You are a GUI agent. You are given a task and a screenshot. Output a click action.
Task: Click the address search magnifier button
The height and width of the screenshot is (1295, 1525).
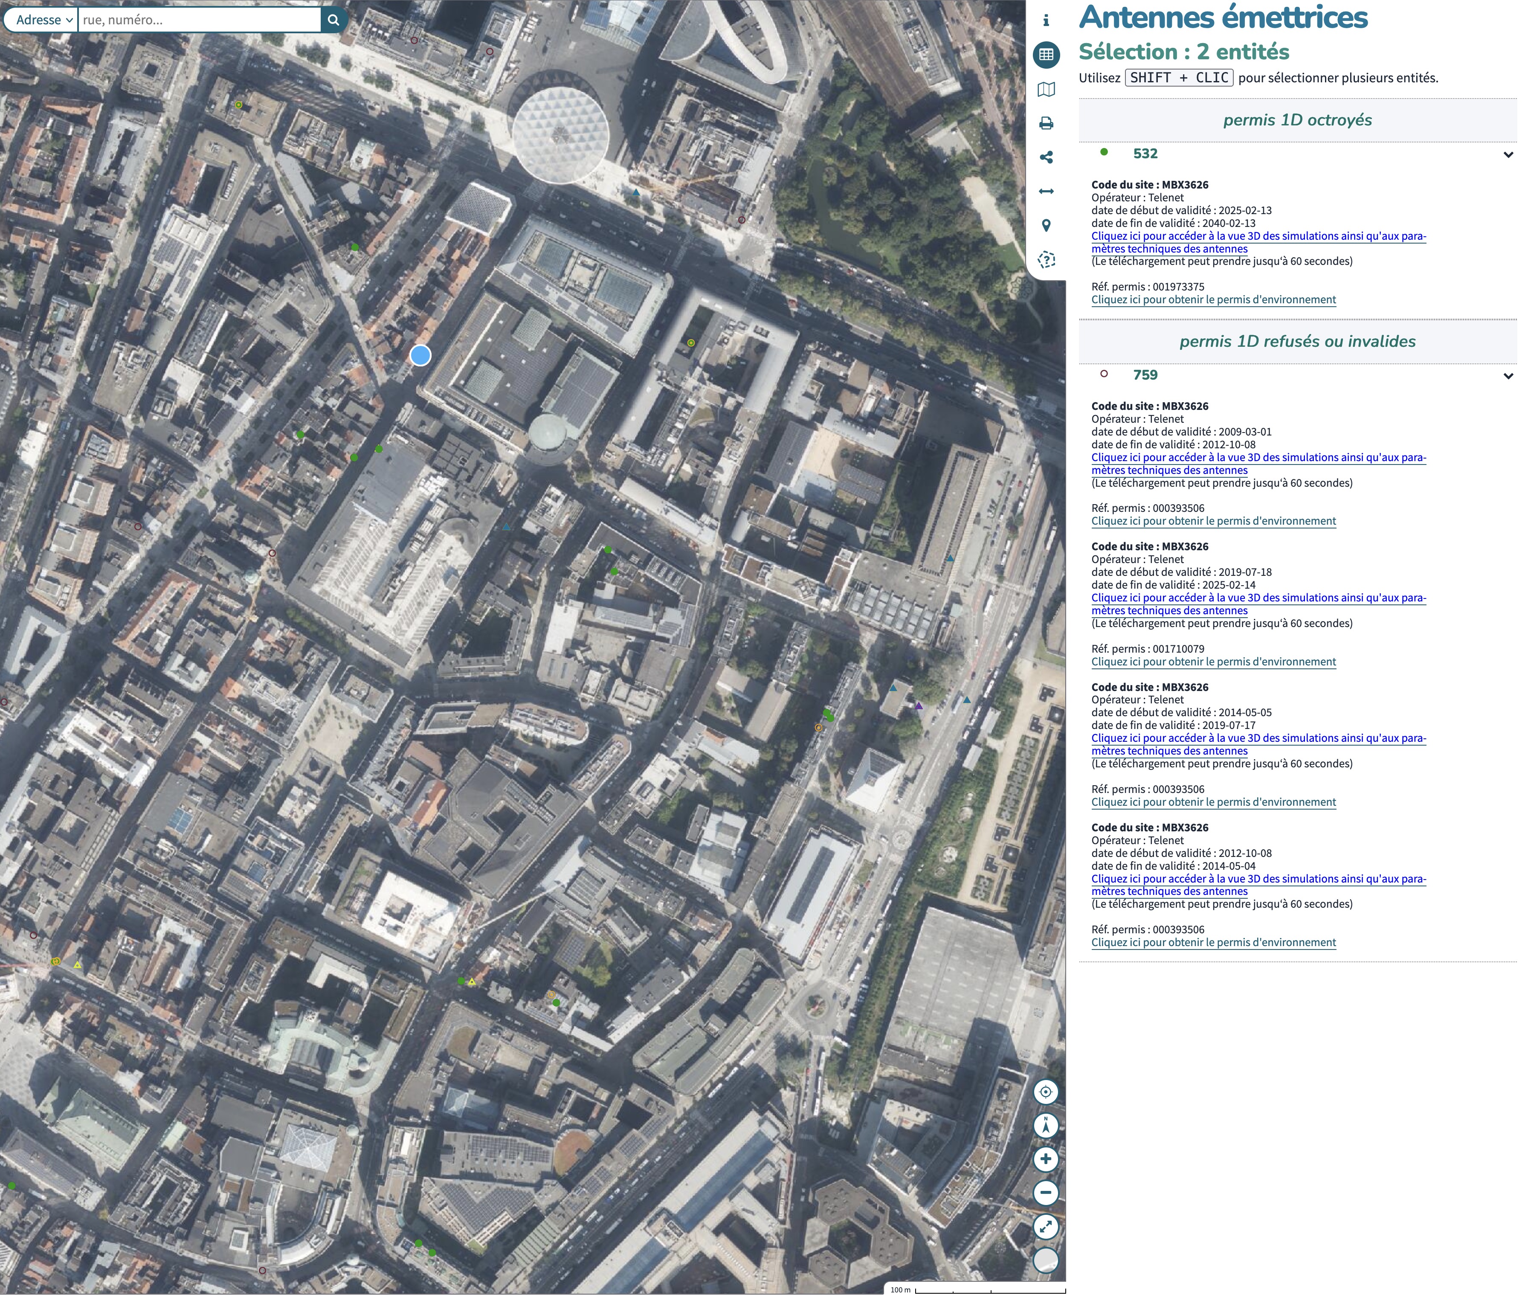[x=333, y=20]
